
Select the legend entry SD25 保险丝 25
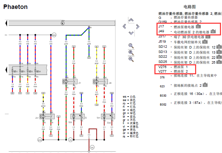tap(187, 62)
